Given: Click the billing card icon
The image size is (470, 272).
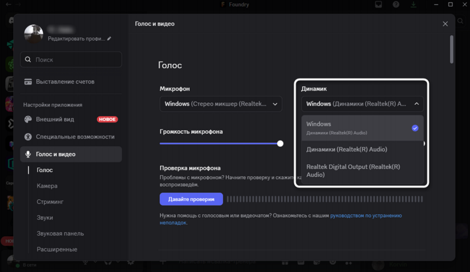Looking at the screenshot, I should coord(28,81).
